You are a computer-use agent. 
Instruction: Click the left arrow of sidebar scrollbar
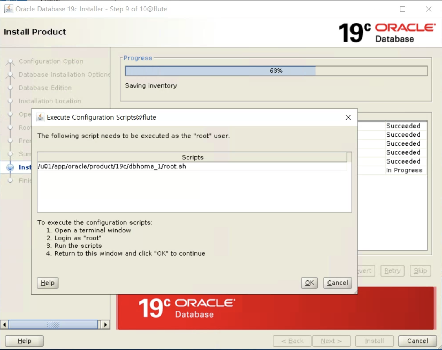point(4,325)
